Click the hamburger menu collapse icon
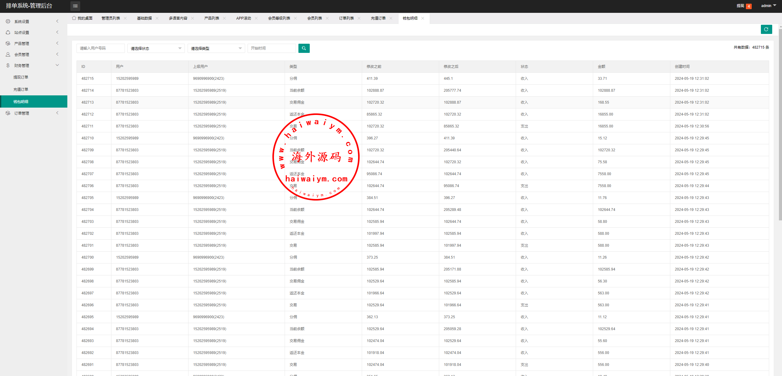This screenshot has height=376, width=782. tap(75, 6)
